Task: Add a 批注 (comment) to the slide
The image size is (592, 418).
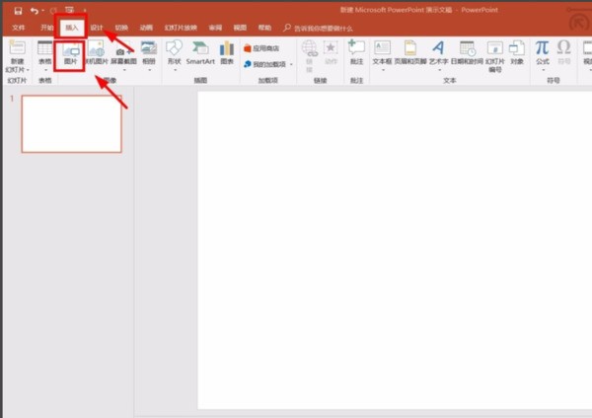Action: point(356,53)
